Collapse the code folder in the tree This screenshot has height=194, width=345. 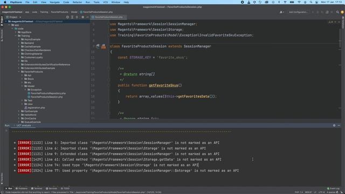[x=12, y=29]
